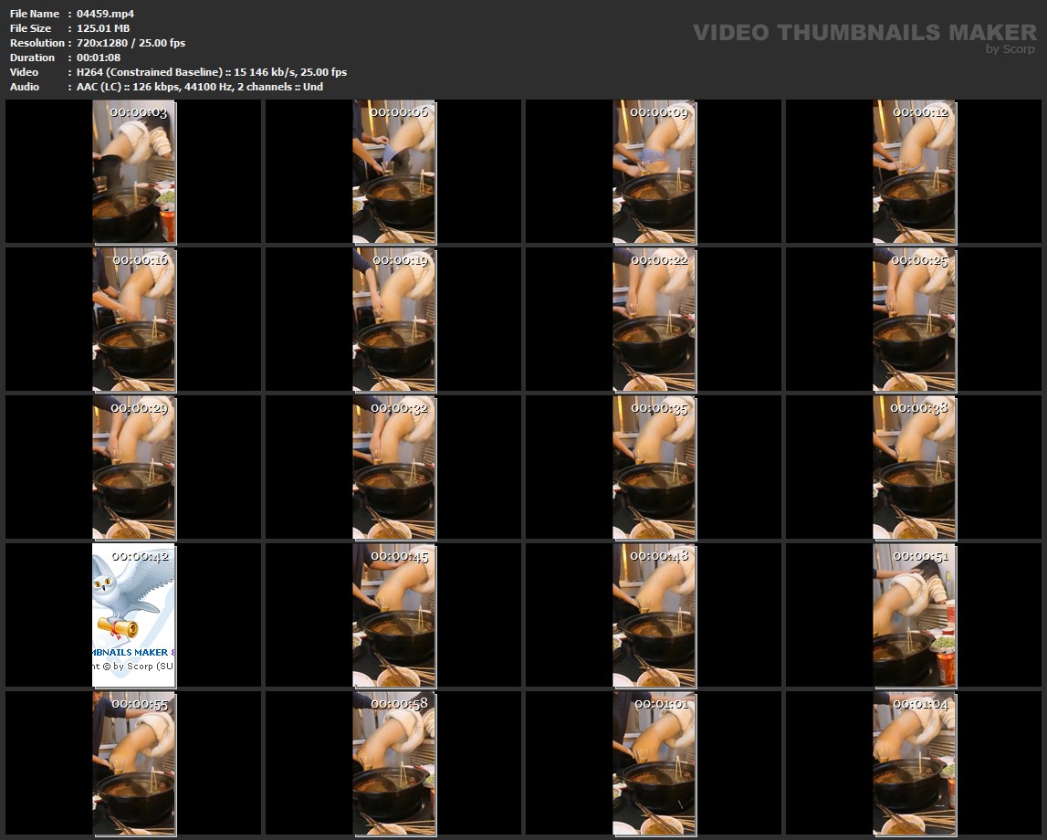The width and height of the screenshot is (1047, 840).
Task: Click the last thumbnail stamped 00:01:04
Action: click(x=914, y=763)
